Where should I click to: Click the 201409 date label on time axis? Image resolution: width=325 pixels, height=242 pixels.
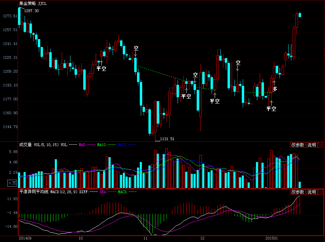25,238
